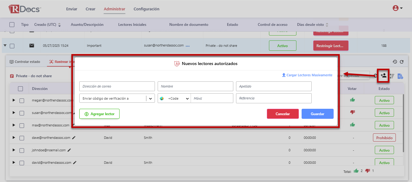Click the Cargar Lectores Masivamente link
412x182 pixels.
click(x=307, y=75)
